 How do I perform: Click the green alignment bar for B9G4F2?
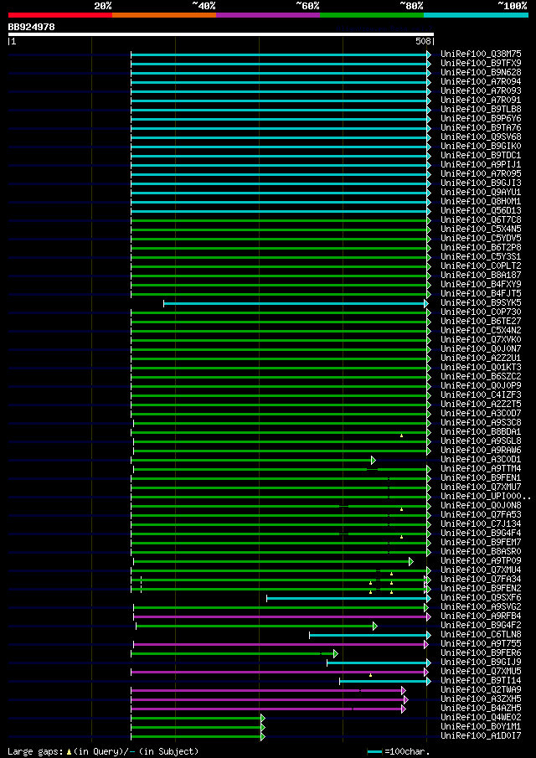coord(256,626)
